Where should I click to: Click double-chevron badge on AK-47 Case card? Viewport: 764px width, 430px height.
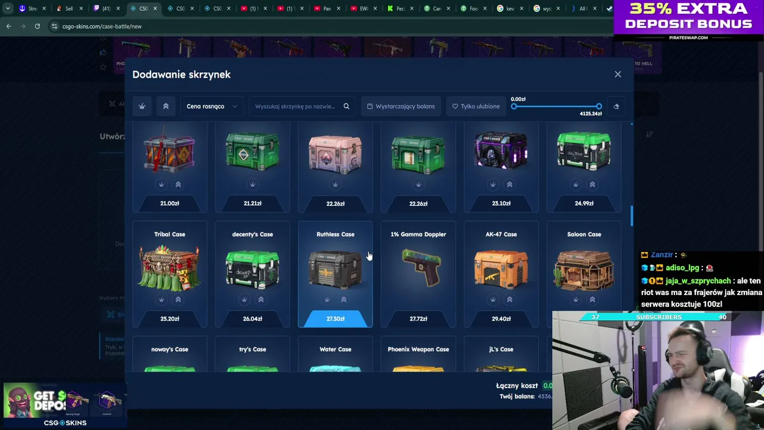[510, 299]
